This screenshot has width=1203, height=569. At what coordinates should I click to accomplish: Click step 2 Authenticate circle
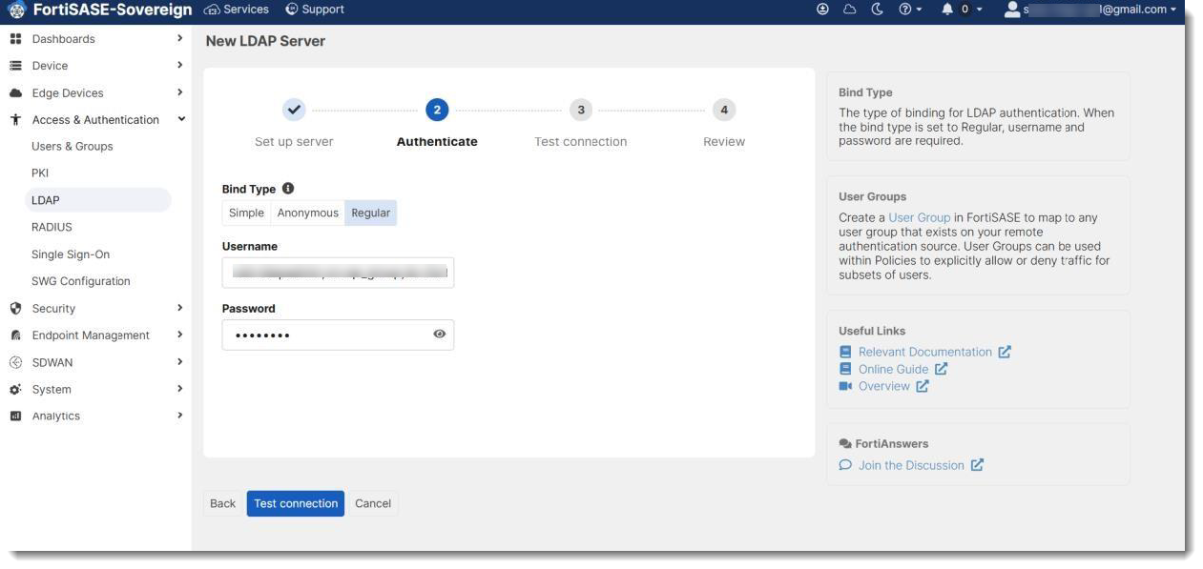click(x=437, y=110)
